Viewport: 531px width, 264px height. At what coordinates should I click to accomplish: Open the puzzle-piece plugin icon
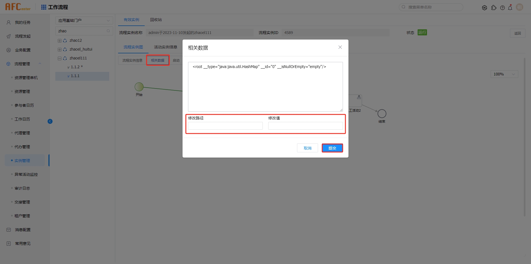click(494, 8)
